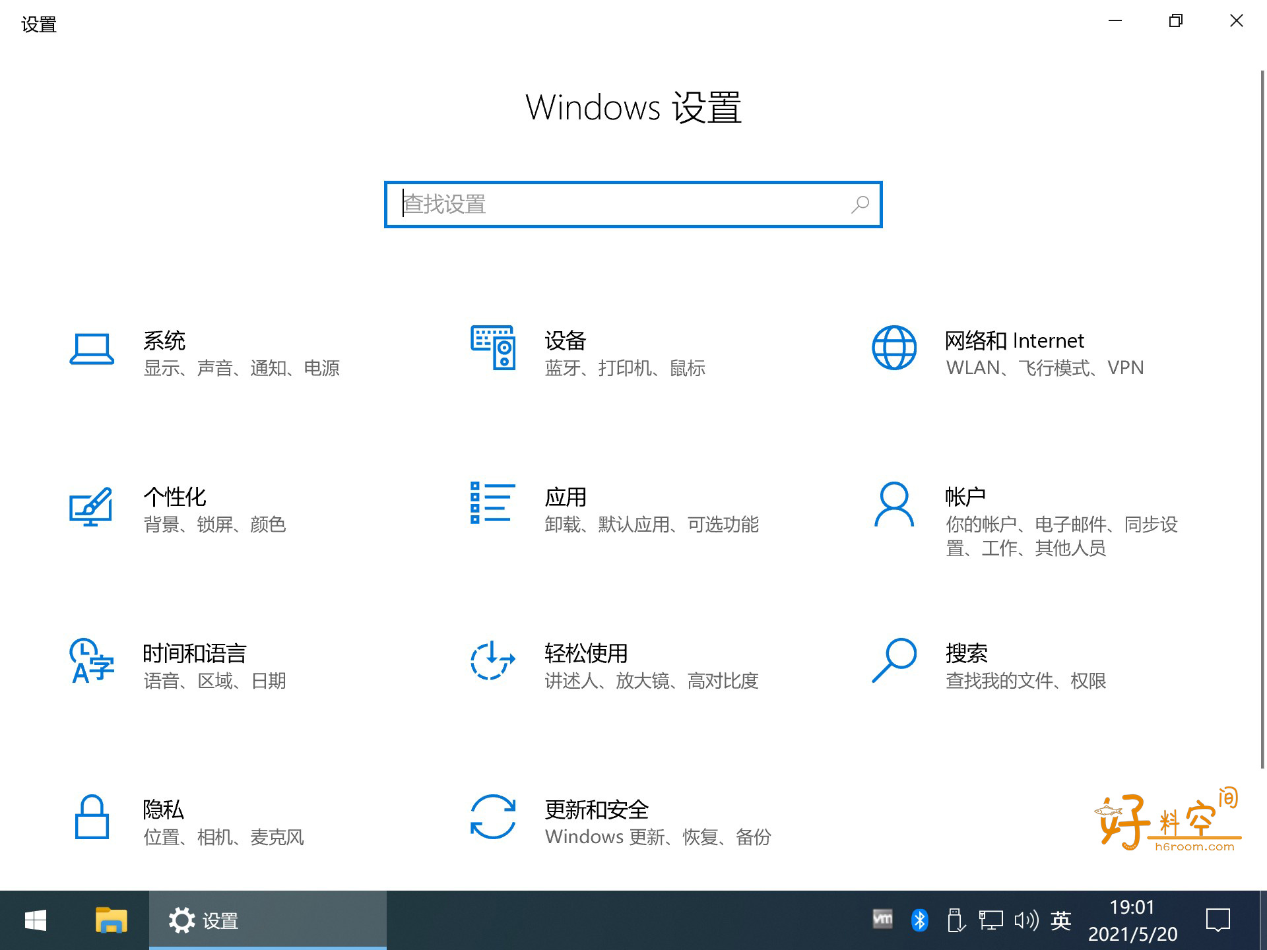Select 网络和 Internet category title
This screenshot has width=1267, height=950.
[1014, 340]
